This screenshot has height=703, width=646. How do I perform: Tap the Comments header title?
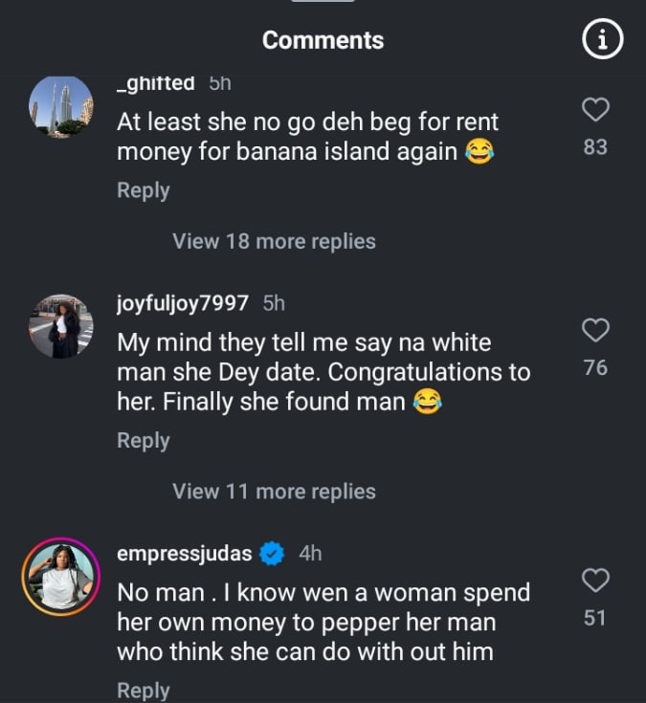pyautogui.click(x=323, y=40)
